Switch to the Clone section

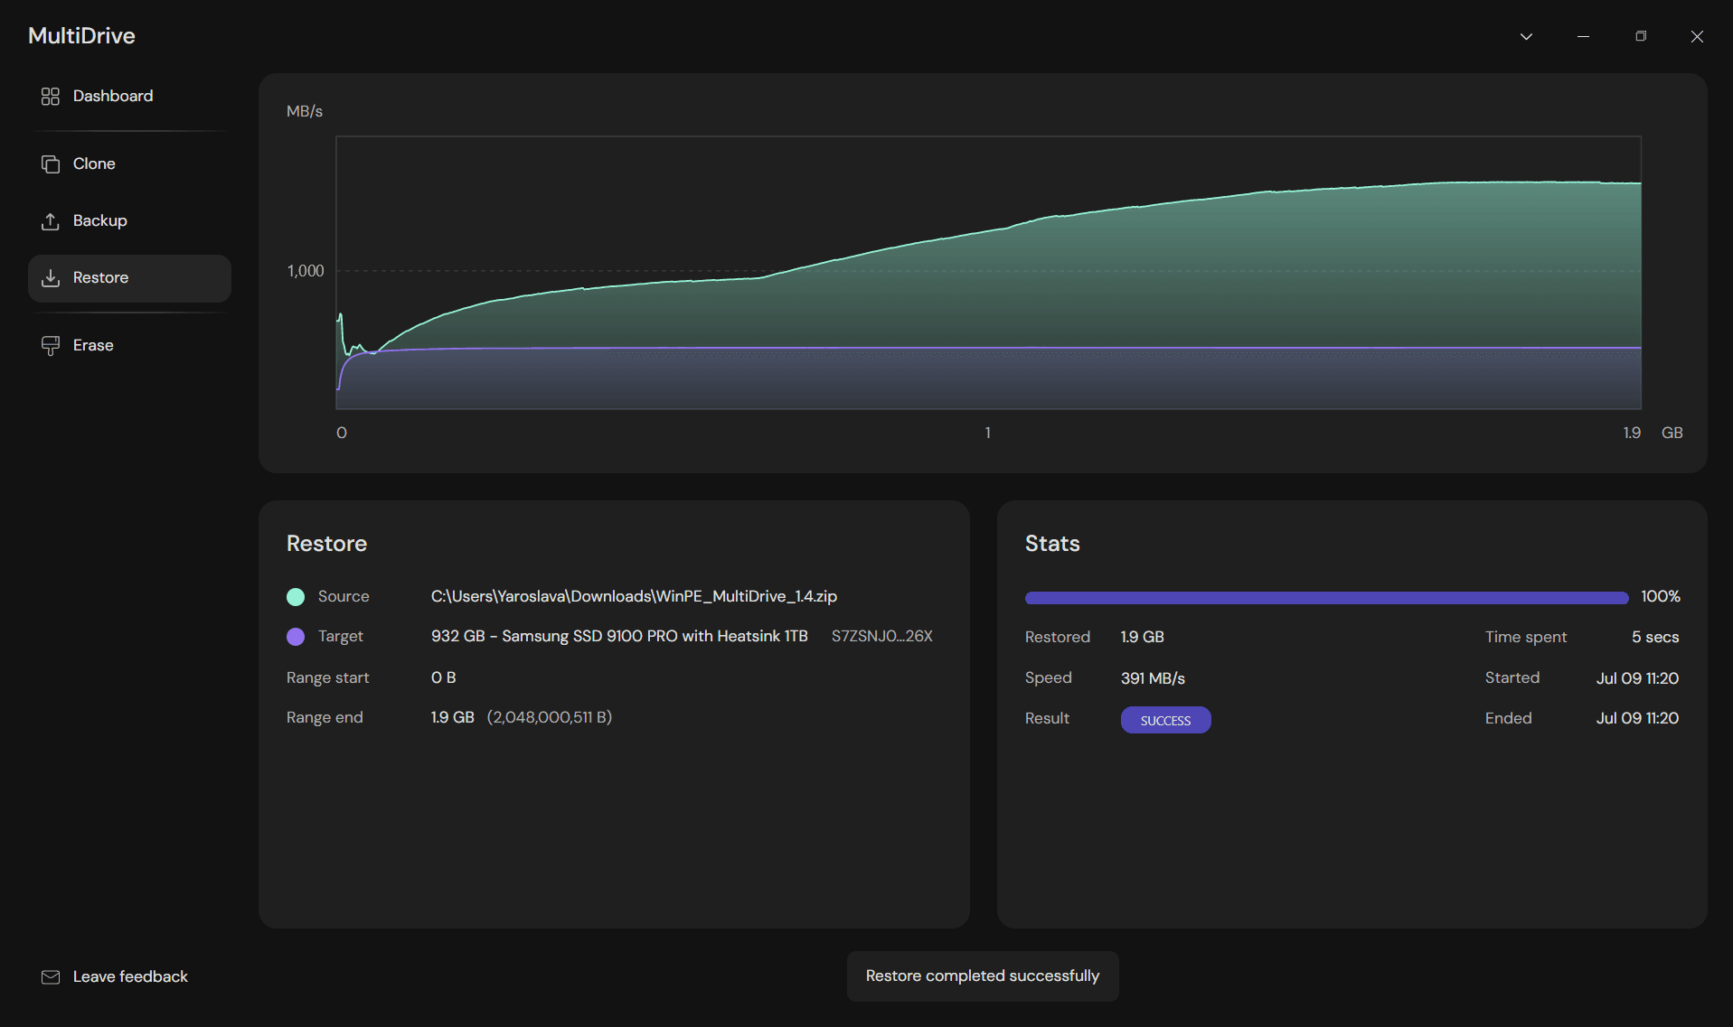[x=129, y=164]
